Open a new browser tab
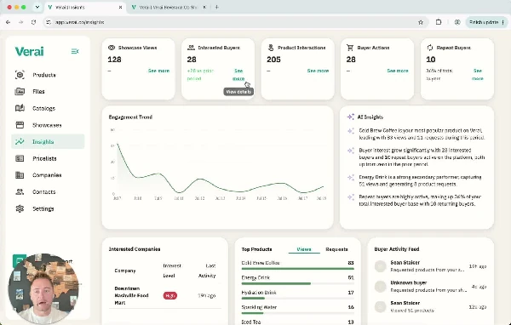Image resolution: width=511 pixels, height=325 pixels. (216, 7)
